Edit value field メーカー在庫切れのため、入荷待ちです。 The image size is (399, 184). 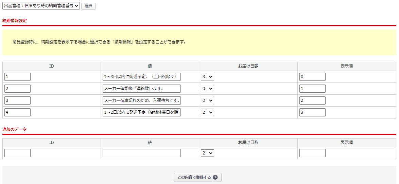click(x=142, y=100)
